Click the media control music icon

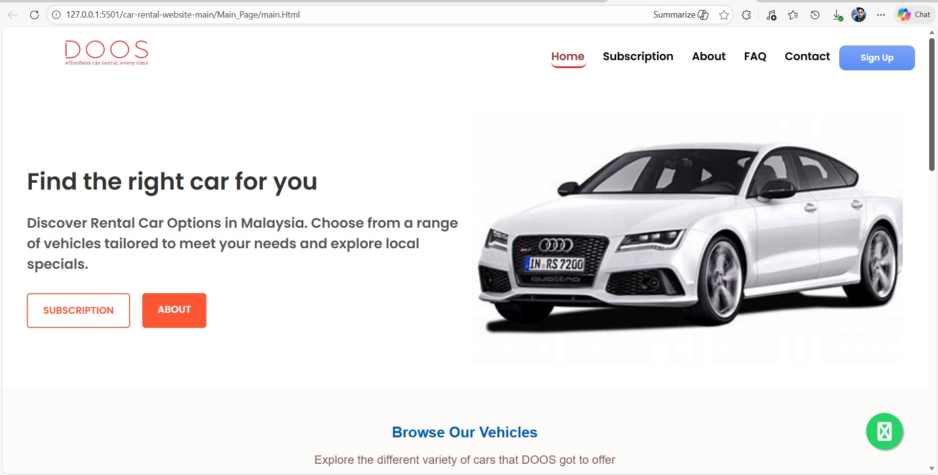tap(771, 15)
